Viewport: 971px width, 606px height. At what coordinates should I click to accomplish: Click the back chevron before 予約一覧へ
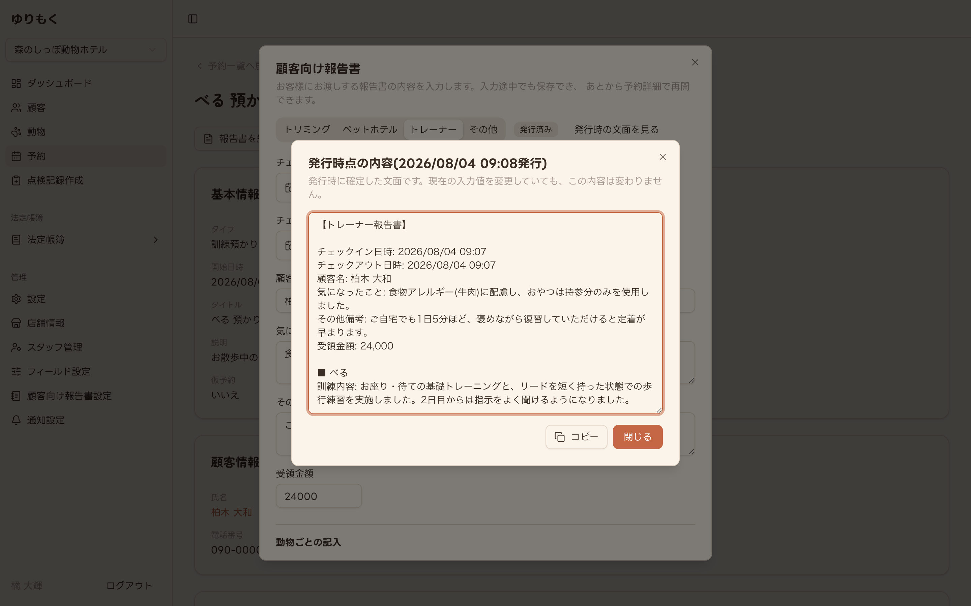coord(199,66)
